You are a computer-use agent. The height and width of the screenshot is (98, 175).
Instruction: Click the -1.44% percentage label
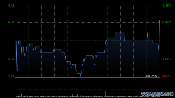pyautogui.click(x=166, y=59)
